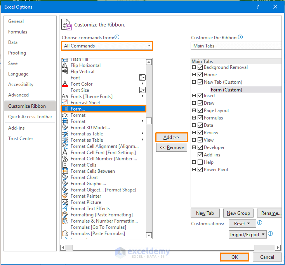Viewport: 285px width, 265px height.
Task: Click the Formulas [Paste Formulas] clipboard icon
Action: tap(65, 233)
